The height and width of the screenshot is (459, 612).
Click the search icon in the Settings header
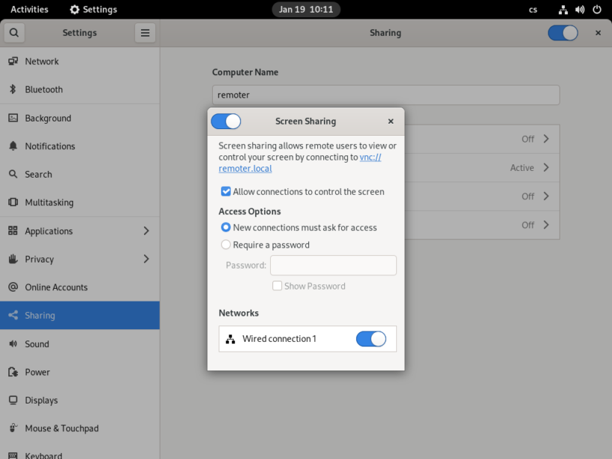click(14, 33)
